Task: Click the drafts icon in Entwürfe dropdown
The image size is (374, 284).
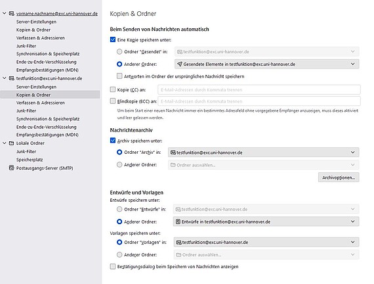Action: (x=178, y=222)
